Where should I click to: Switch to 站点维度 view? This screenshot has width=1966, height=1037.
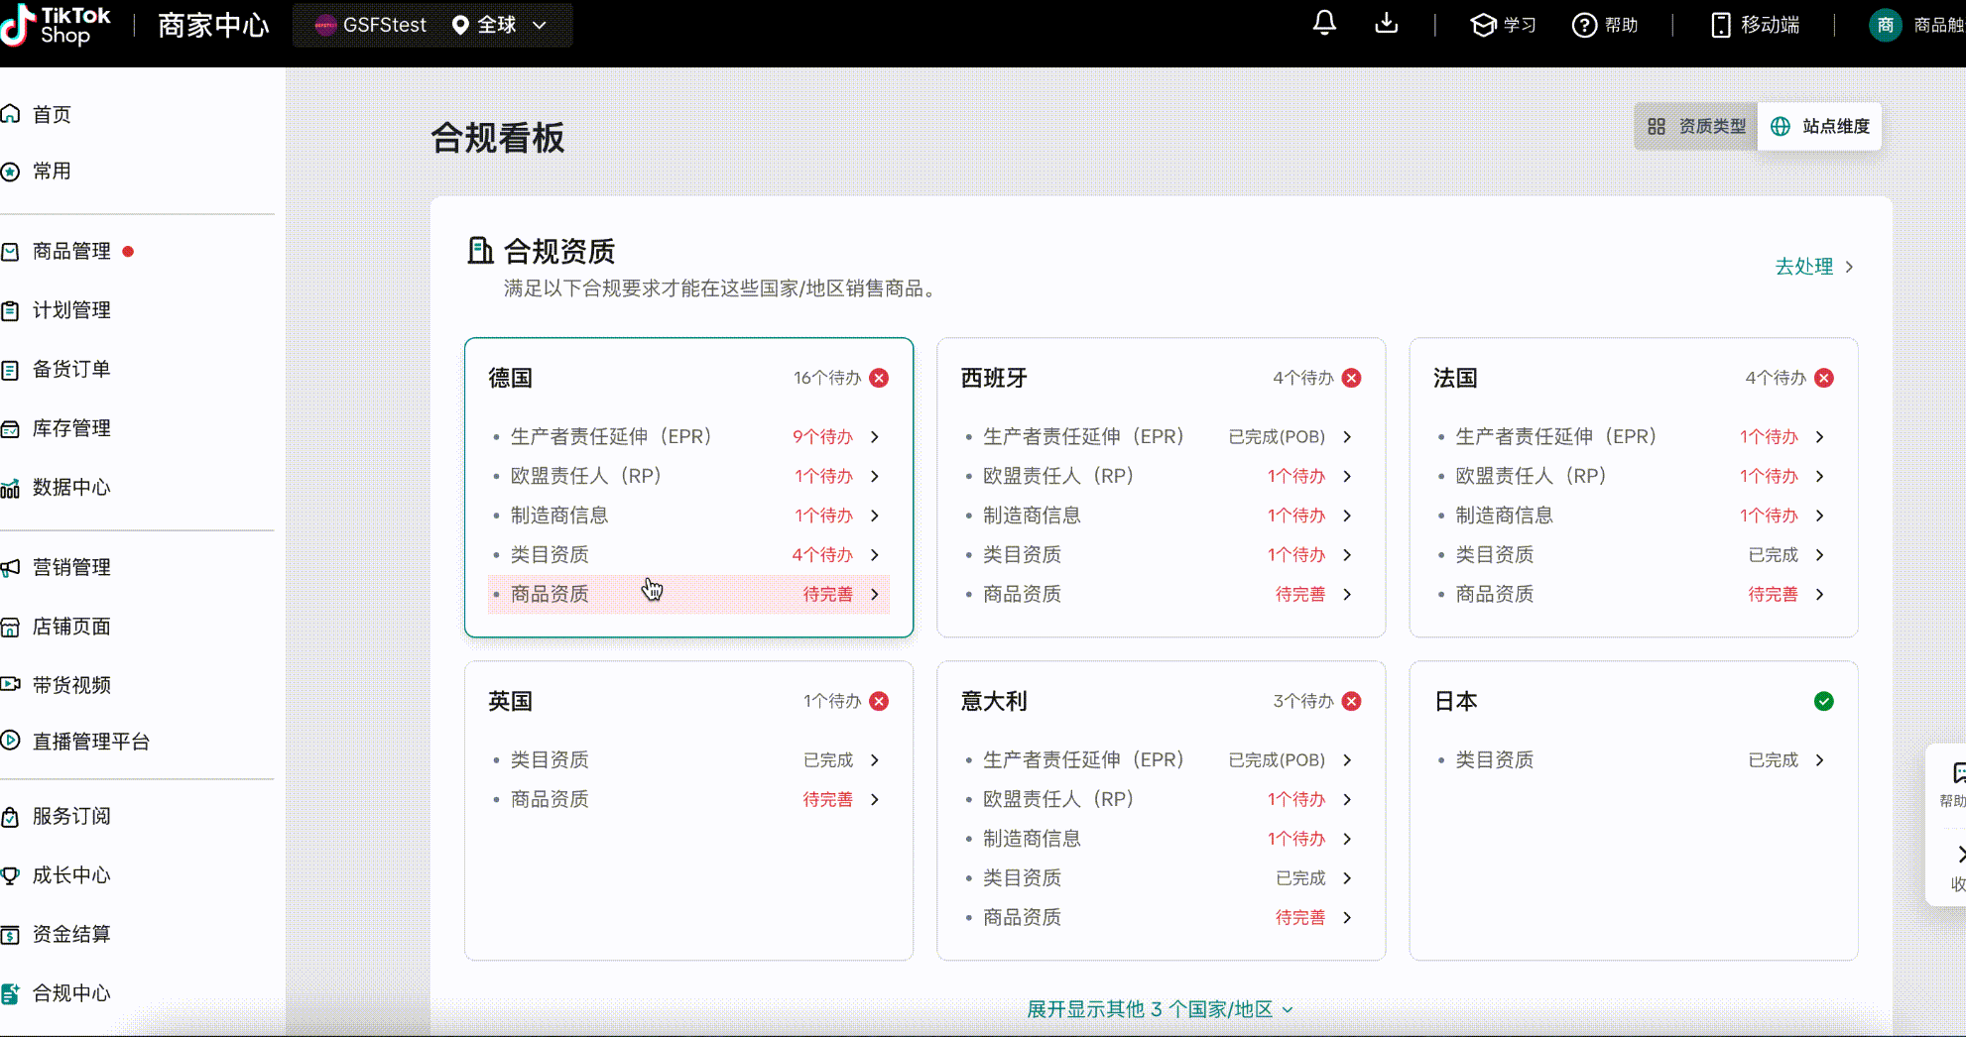1820,126
